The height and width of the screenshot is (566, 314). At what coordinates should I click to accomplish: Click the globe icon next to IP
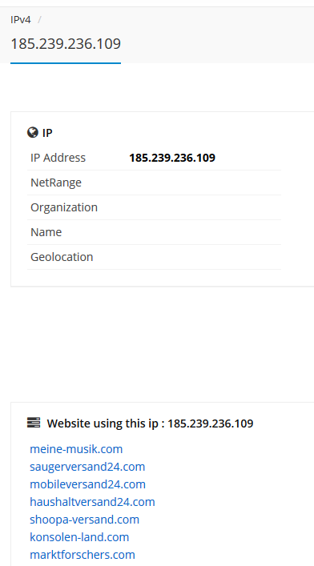(x=33, y=133)
